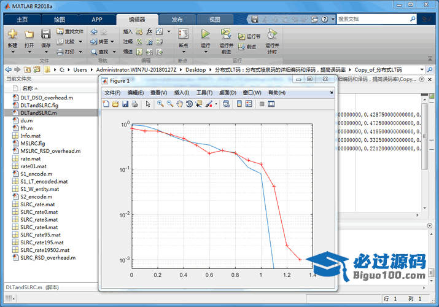Open the address bar path dropdown arrow
The width and height of the screenshot is (439, 307).
(x=422, y=69)
